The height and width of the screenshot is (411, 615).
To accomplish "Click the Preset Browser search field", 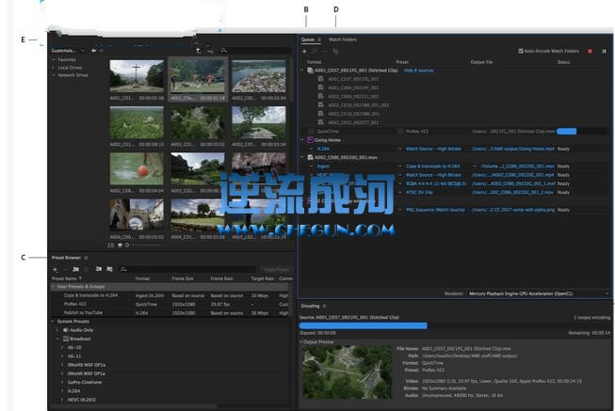I will coord(187,269).
